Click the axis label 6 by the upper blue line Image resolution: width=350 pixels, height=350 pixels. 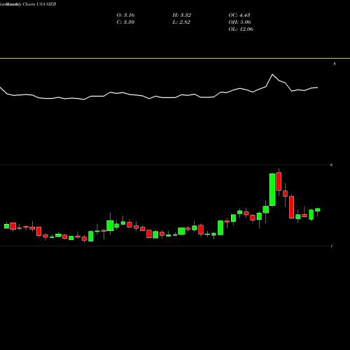coord(331,164)
